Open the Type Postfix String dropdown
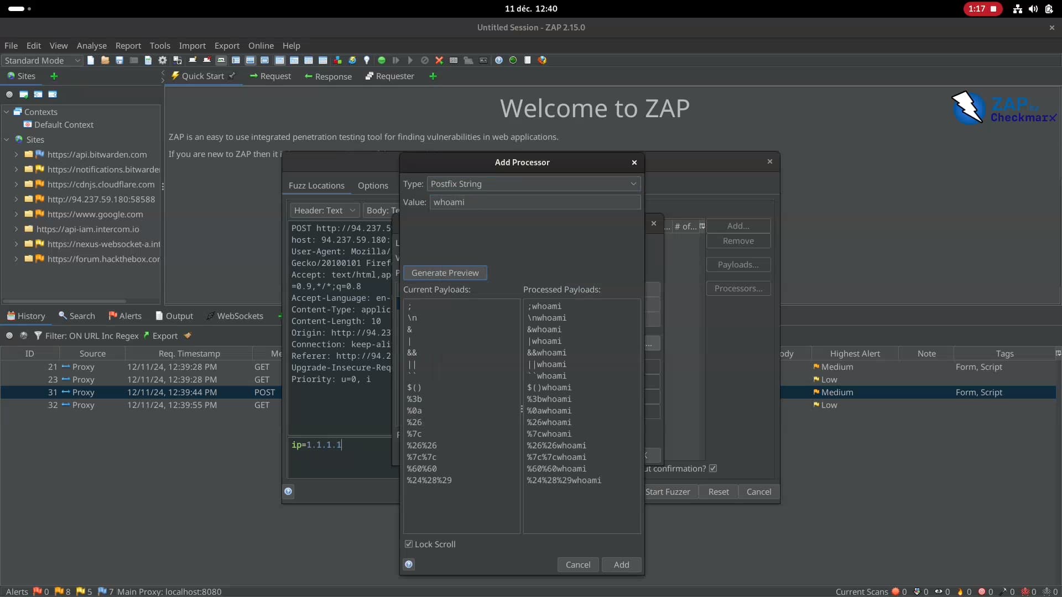The width and height of the screenshot is (1062, 597). click(x=534, y=184)
